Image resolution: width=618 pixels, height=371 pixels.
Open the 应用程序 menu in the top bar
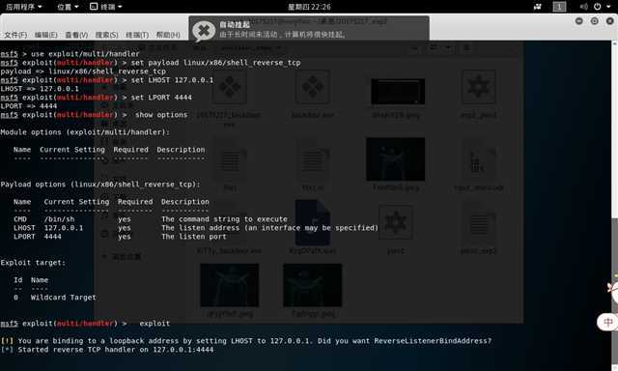[x=23, y=7]
